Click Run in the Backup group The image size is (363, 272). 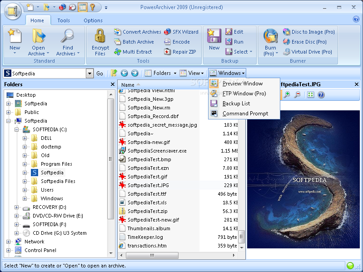click(x=234, y=42)
